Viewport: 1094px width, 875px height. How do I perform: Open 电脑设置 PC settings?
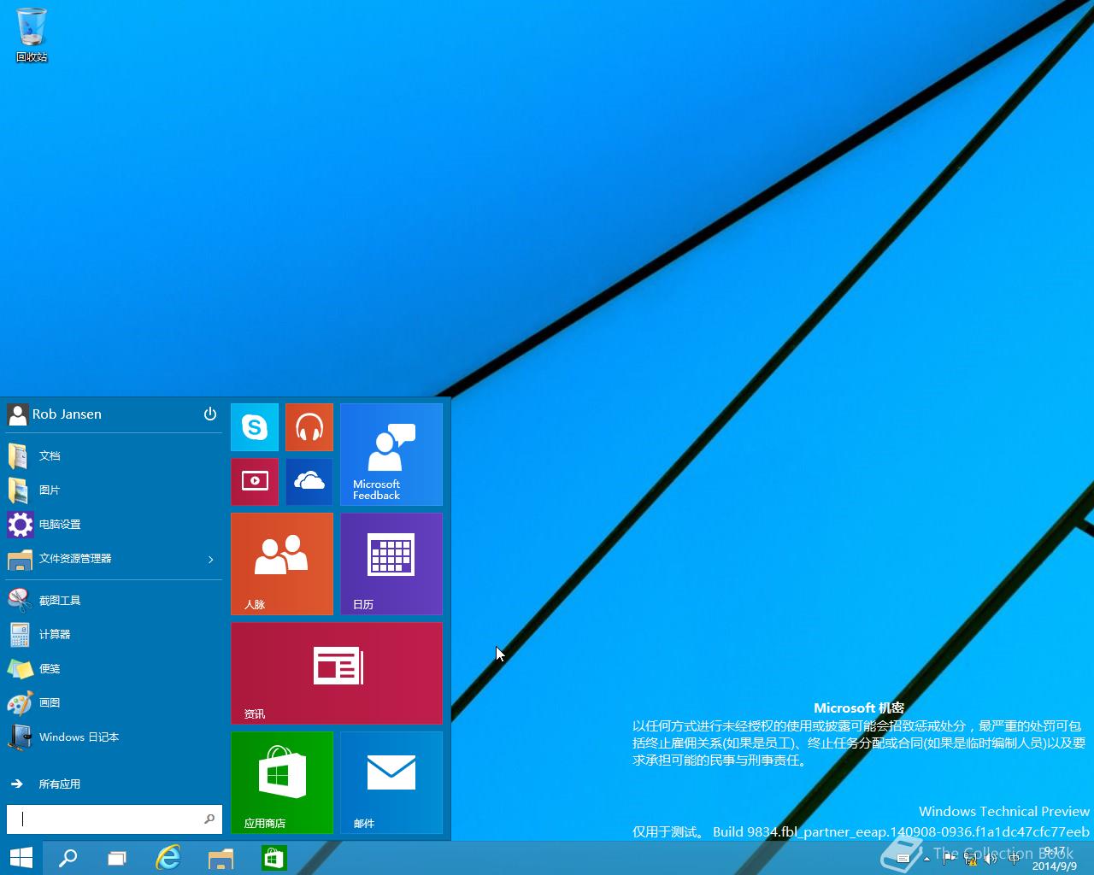tap(115, 524)
